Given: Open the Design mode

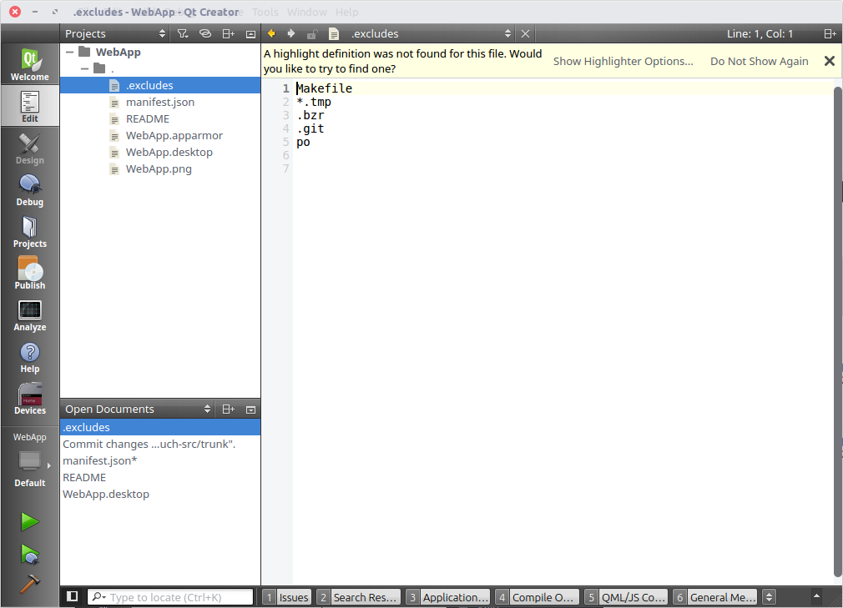Looking at the screenshot, I should [x=29, y=148].
